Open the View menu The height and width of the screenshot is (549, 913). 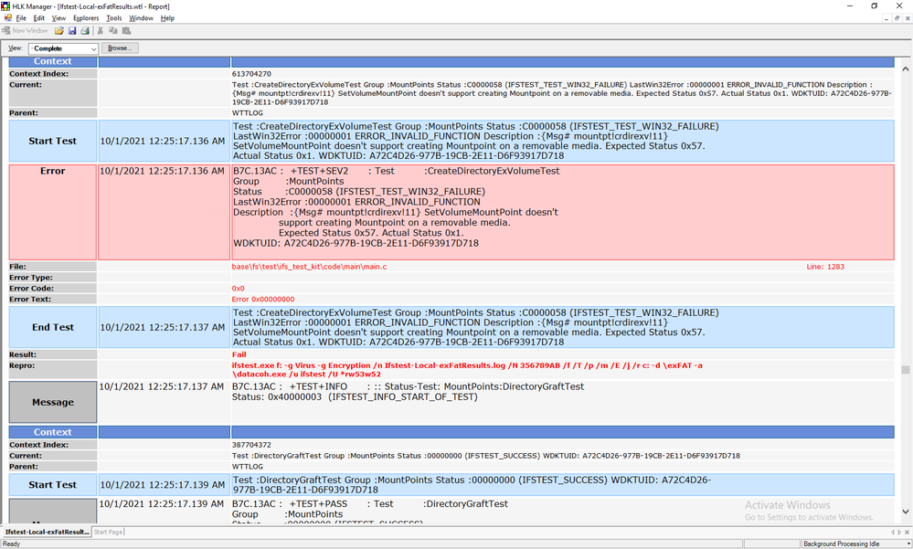(58, 18)
